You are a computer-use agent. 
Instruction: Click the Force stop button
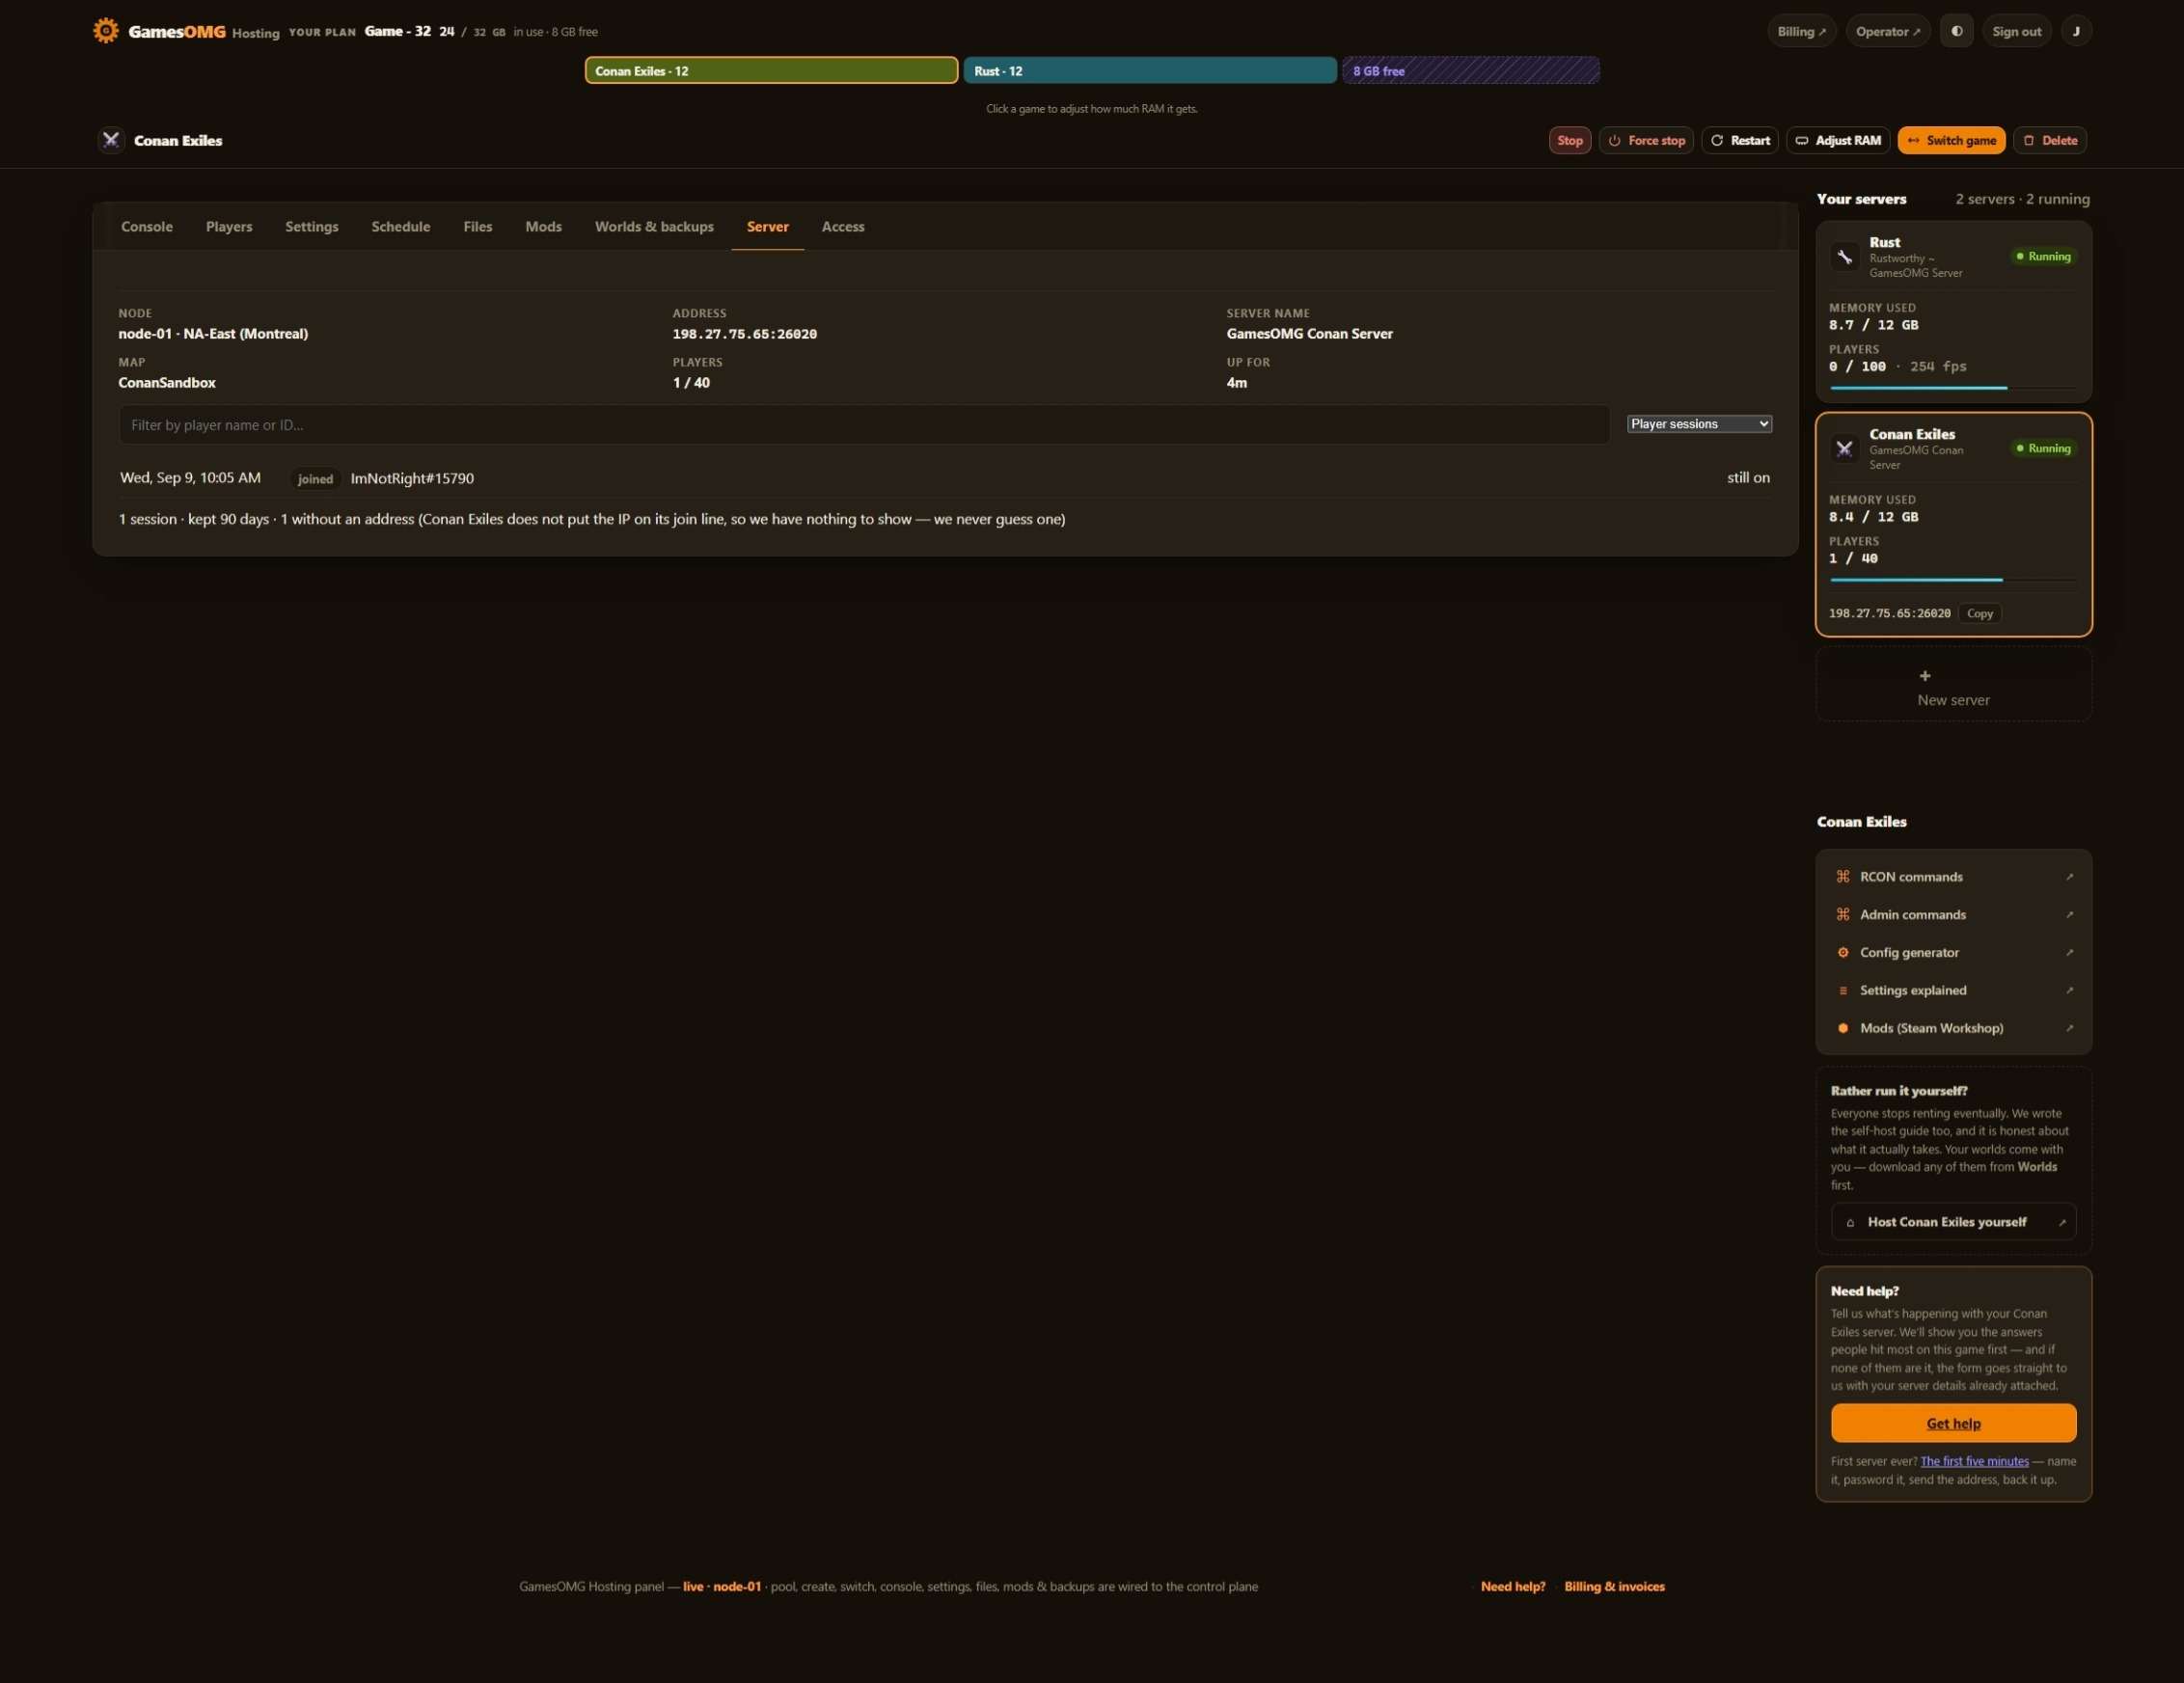tap(1646, 140)
